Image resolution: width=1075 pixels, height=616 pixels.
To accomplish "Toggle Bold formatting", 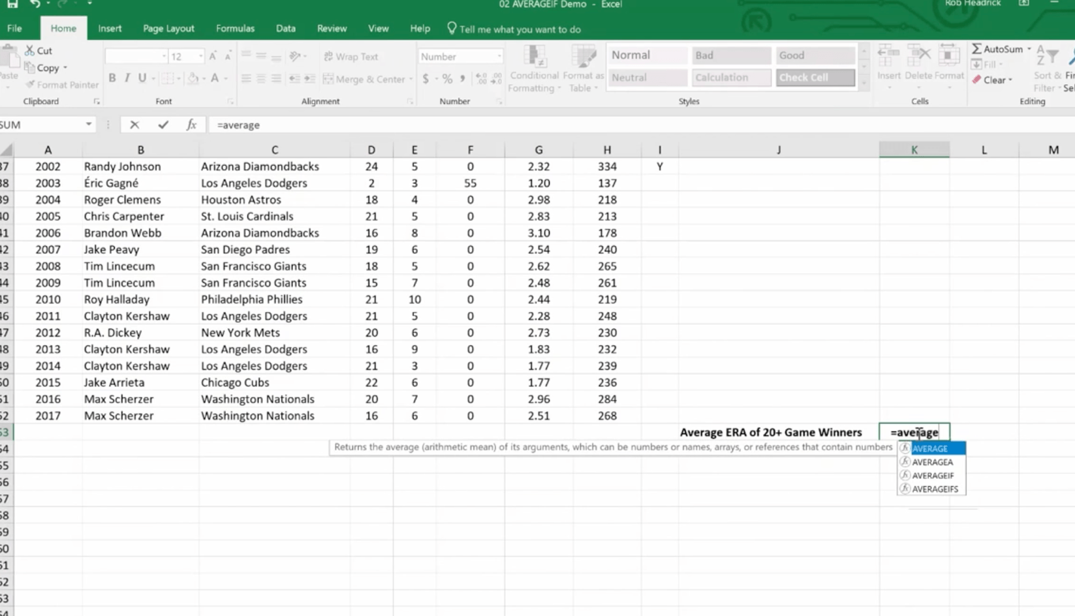I will point(112,78).
